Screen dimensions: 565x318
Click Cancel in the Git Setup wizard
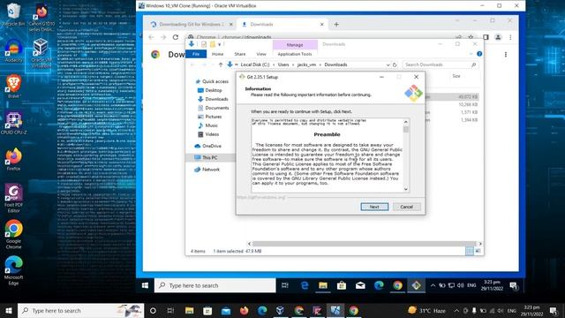(x=406, y=207)
